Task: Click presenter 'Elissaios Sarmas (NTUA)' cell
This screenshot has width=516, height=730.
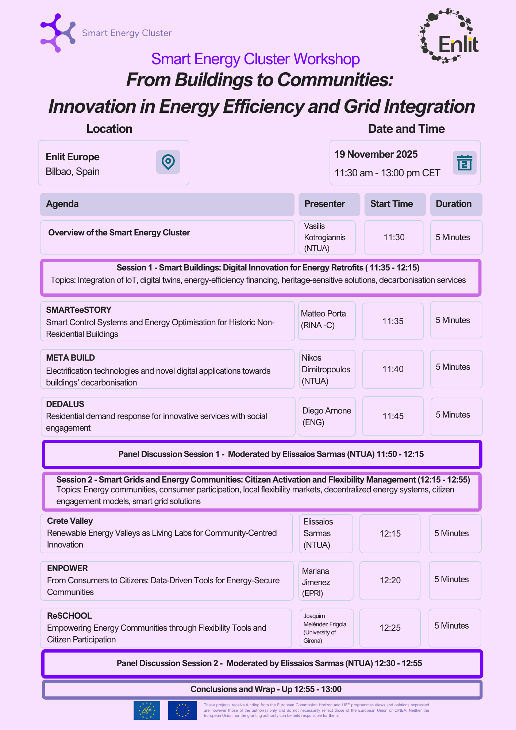Action: click(326, 534)
